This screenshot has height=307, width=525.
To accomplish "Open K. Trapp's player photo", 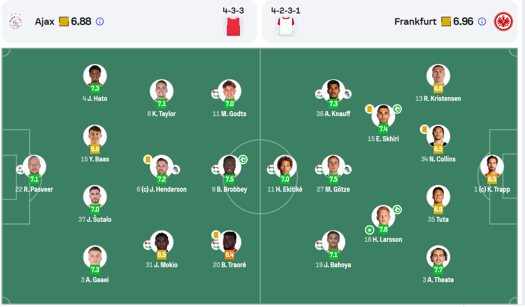I will (492, 166).
